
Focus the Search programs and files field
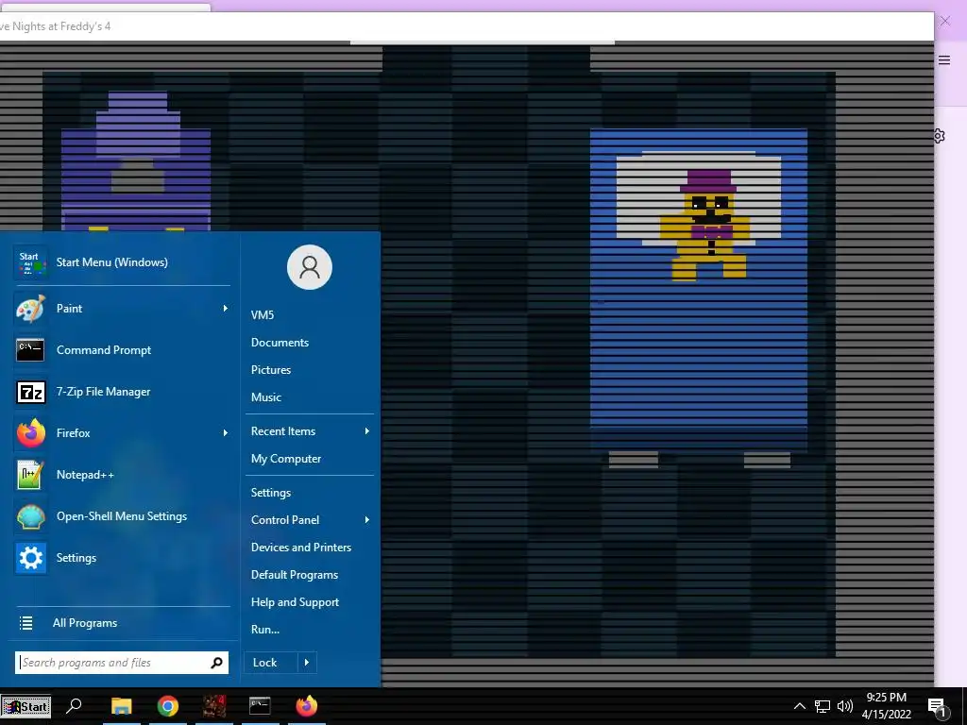point(122,663)
